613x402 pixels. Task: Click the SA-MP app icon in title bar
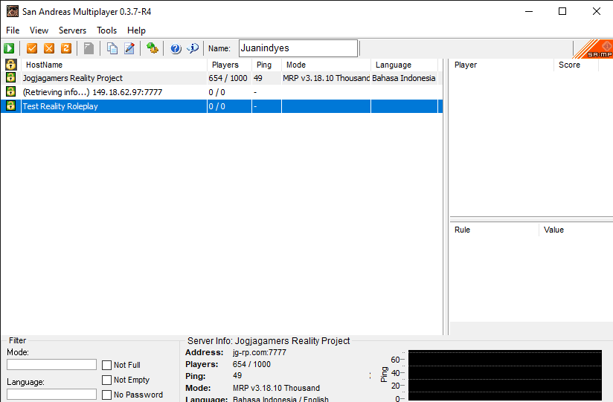point(13,11)
